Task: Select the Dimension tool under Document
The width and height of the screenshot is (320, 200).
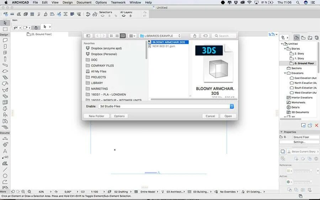Action: [5, 139]
